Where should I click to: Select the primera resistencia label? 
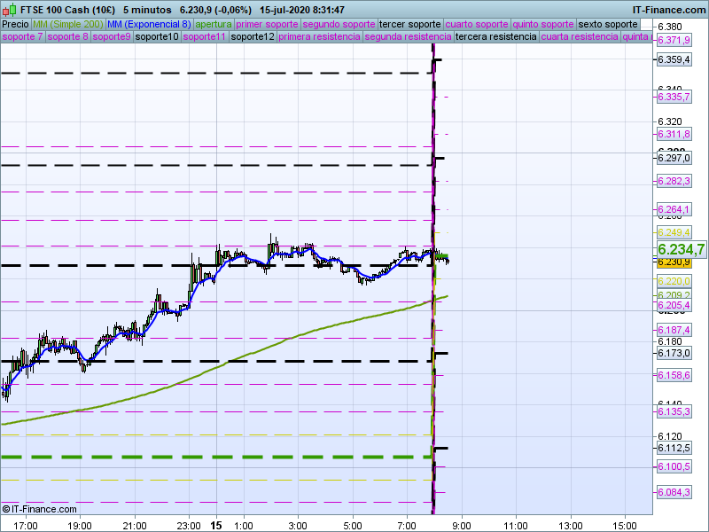pyautogui.click(x=320, y=36)
